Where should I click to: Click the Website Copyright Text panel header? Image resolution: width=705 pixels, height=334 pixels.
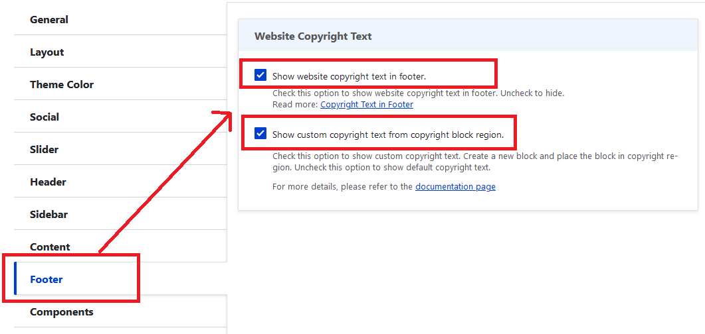pos(313,36)
